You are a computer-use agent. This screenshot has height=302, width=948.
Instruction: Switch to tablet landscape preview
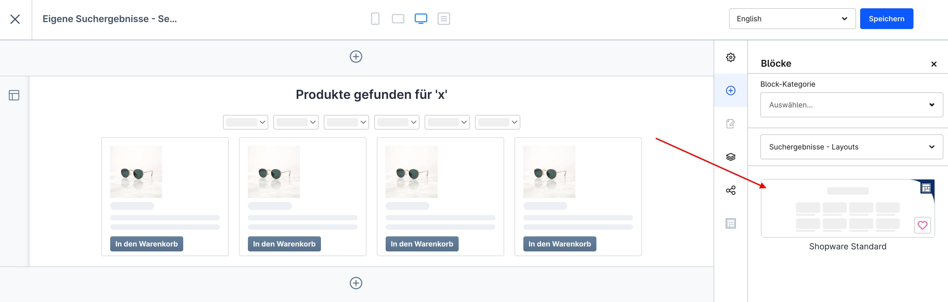pos(398,19)
